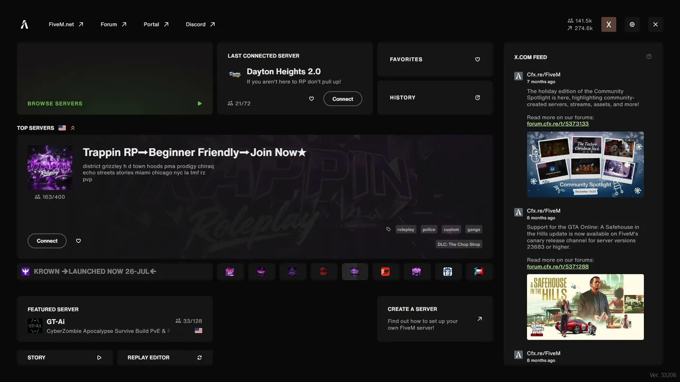680x382 pixels.
Task: Open the settings gear
Action: coord(632,24)
